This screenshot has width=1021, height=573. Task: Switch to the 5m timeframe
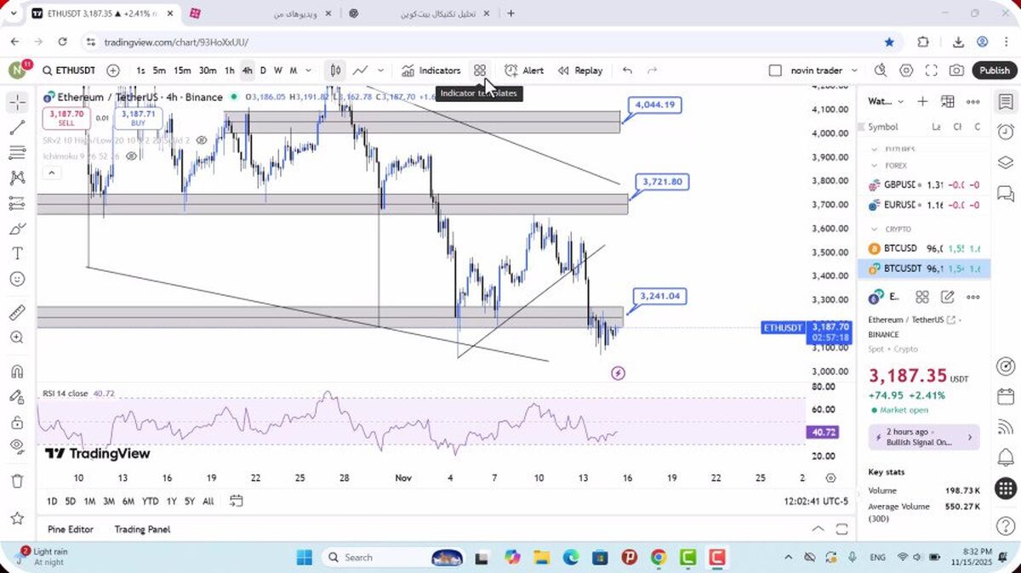click(x=159, y=71)
